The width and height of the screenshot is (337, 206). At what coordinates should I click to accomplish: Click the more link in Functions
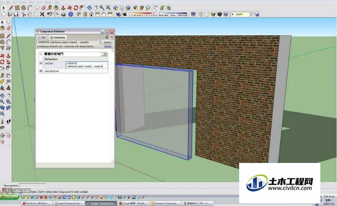tap(108, 47)
